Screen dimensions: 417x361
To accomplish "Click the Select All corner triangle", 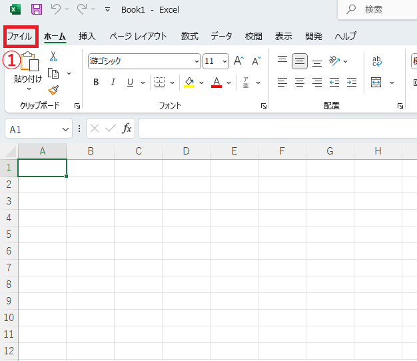I will point(11,153).
